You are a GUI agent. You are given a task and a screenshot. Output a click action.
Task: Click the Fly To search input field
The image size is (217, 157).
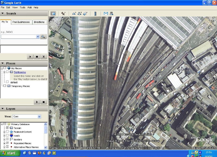[19, 37]
